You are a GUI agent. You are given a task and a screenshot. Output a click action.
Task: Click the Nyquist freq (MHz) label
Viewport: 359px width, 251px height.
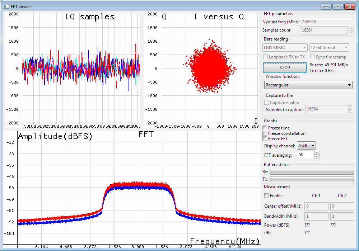point(281,22)
